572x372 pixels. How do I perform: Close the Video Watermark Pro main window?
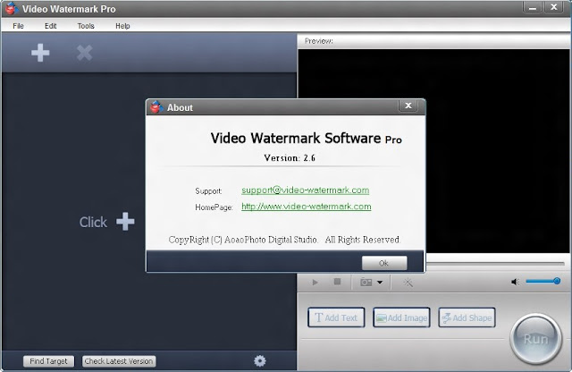pyautogui.click(x=554, y=7)
